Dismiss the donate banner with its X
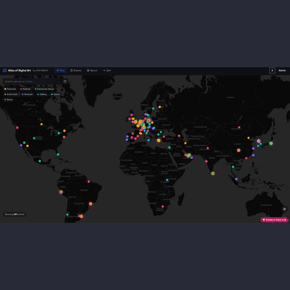Viewport: 290px width, 290px height. point(288,218)
